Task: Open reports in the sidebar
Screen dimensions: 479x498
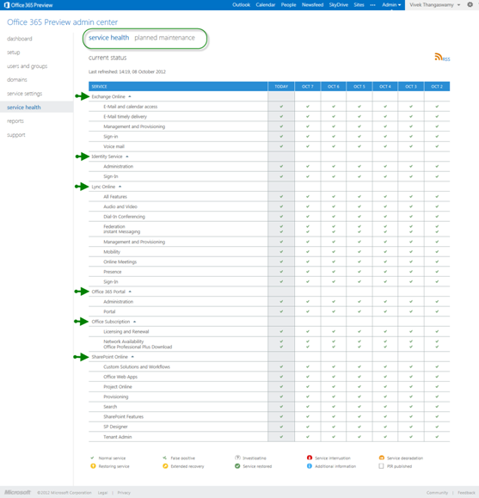Action: (15, 121)
